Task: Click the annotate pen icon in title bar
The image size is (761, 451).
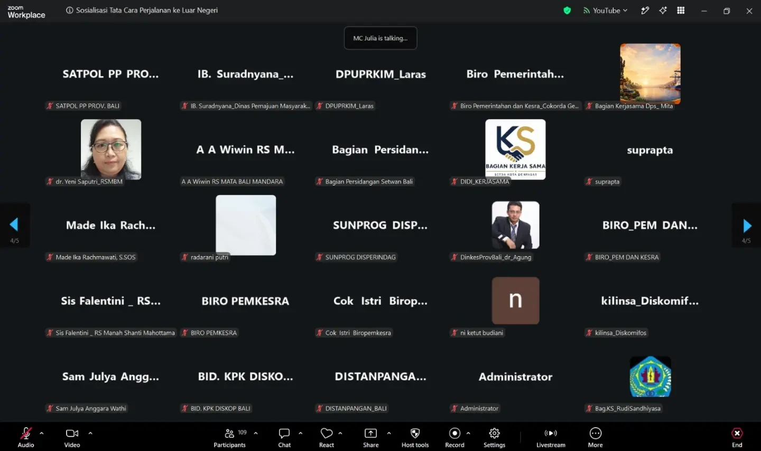Action: coord(645,11)
